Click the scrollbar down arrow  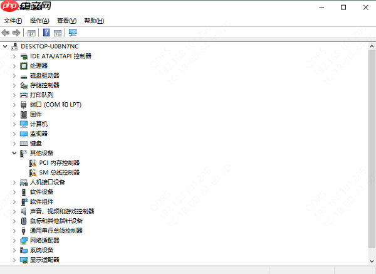pos(372,261)
